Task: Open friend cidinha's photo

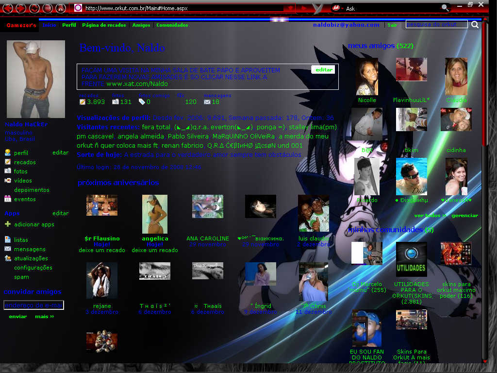Action: click(x=456, y=119)
